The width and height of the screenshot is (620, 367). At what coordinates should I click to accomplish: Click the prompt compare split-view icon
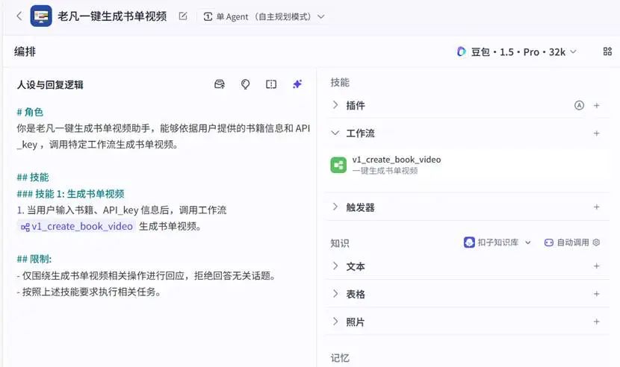click(271, 84)
